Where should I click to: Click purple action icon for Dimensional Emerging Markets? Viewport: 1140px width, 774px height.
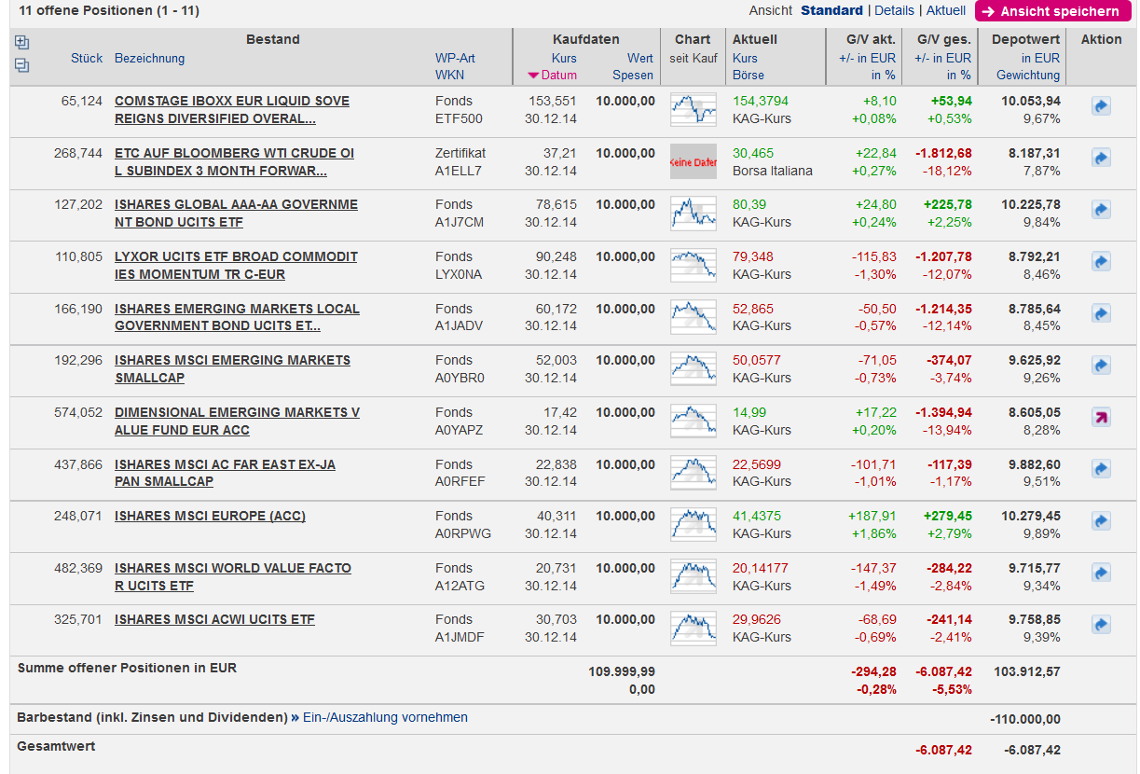pos(1101,418)
